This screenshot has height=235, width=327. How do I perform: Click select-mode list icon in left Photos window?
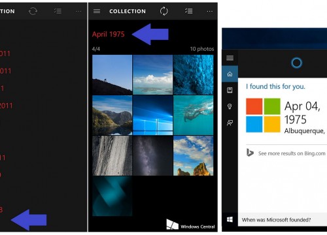point(58,11)
